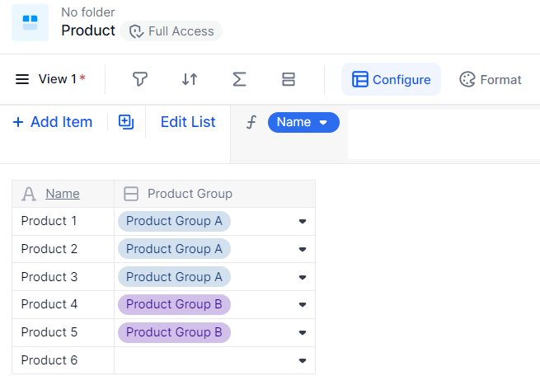Open the Format options
Image resolution: width=540 pixels, height=390 pixels.
point(491,79)
